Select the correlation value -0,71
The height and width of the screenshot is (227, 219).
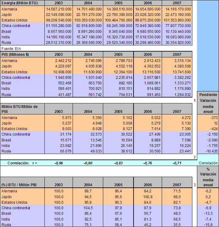pos(177,163)
